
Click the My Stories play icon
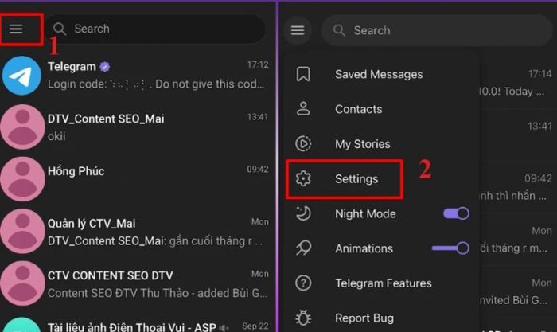(x=303, y=143)
